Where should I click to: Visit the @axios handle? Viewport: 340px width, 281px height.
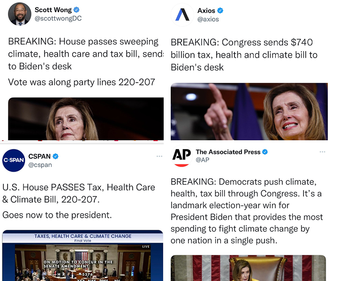208,19
